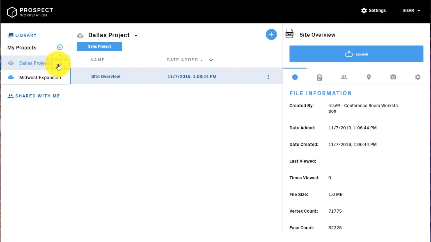431x242 pixels.
Task: Click the Face Count value 82328
Action: click(x=335, y=228)
